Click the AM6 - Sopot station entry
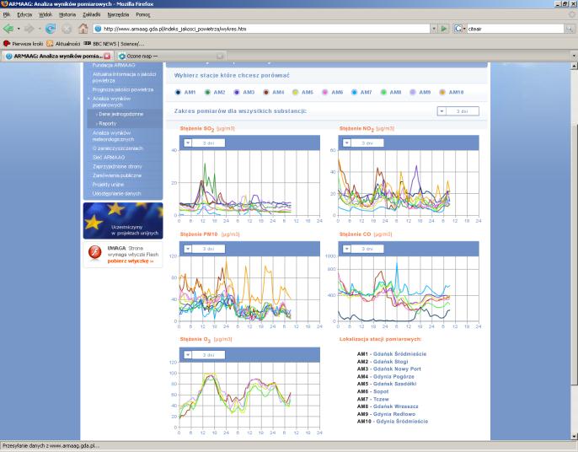 (x=372, y=391)
